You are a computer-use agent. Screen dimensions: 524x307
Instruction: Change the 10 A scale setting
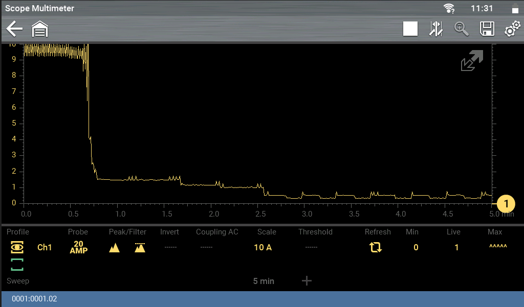(263, 247)
